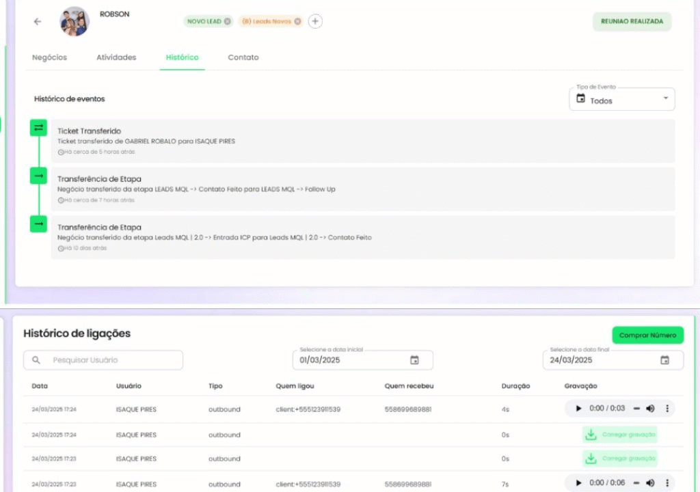Viewport: 700px width, 492px height.
Task: Focus the Pesquisar Usuário search field
Action: point(103,360)
